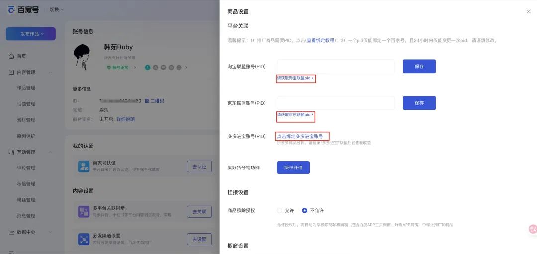The image size is (537, 254).
Task: Click the 橱窗设置 heading
Action: (238, 246)
